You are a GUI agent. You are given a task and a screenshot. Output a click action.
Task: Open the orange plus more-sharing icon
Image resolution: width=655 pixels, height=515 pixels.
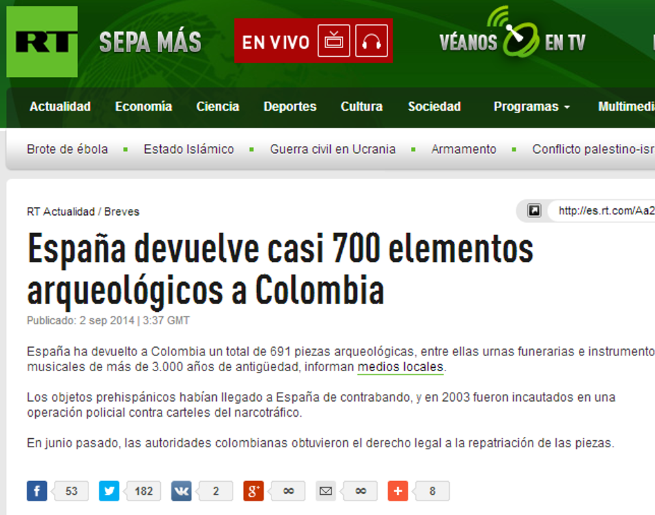pyautogui.click(x=398, y=491)
